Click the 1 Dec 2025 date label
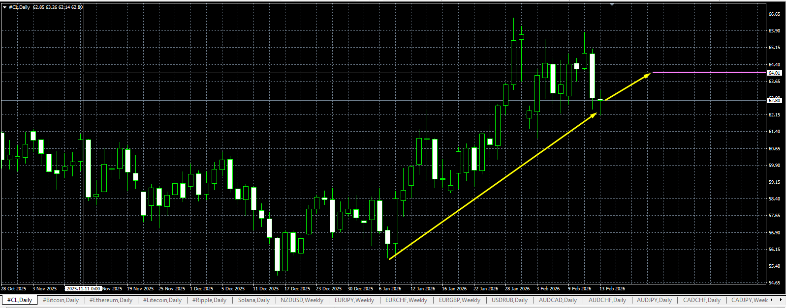This screenshot has width=786, height=308. (202, 289)
